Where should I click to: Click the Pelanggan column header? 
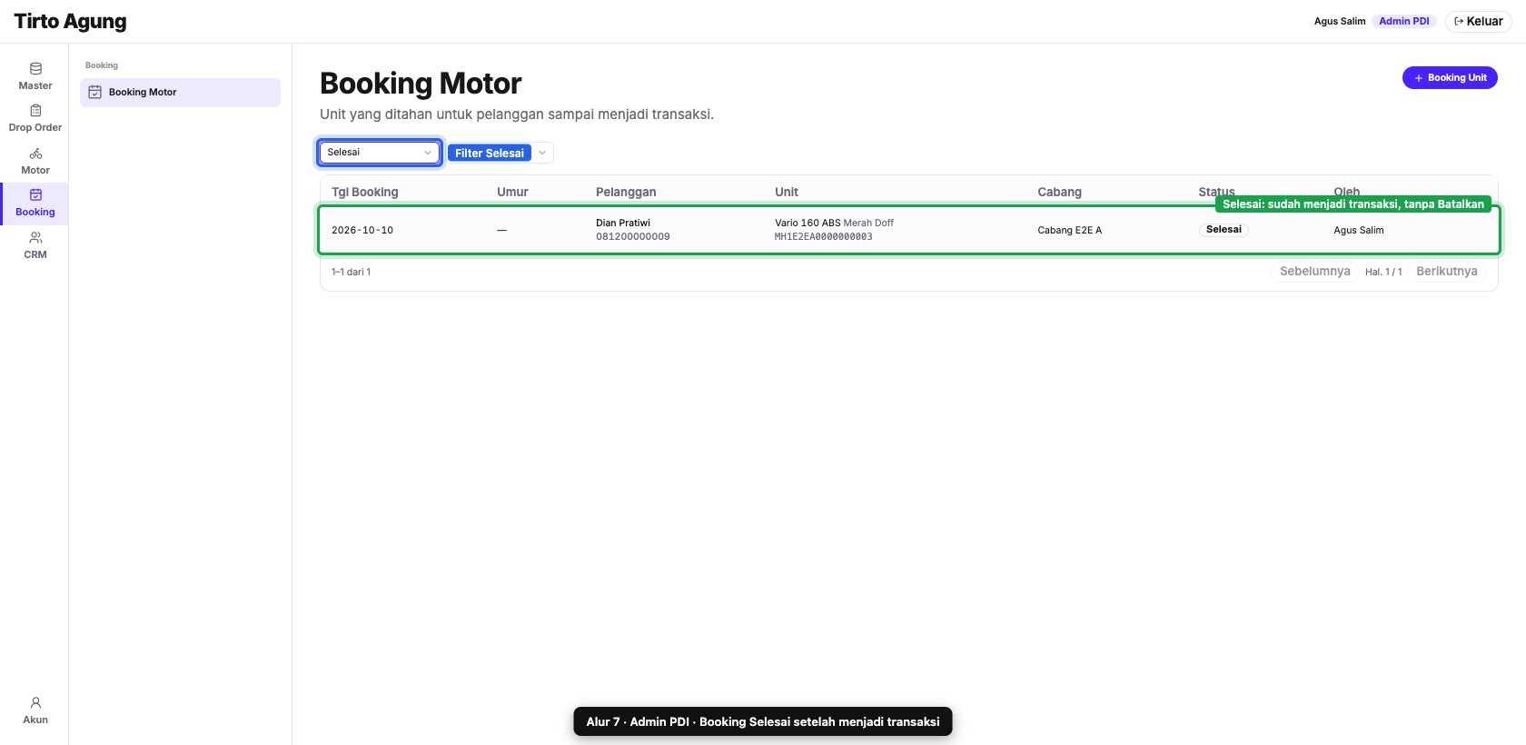626,192
